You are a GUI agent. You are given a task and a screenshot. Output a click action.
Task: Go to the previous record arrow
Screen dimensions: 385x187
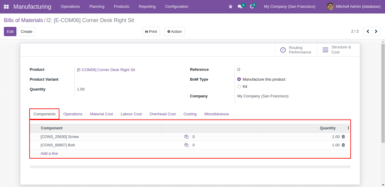click(x=368, y=31)
